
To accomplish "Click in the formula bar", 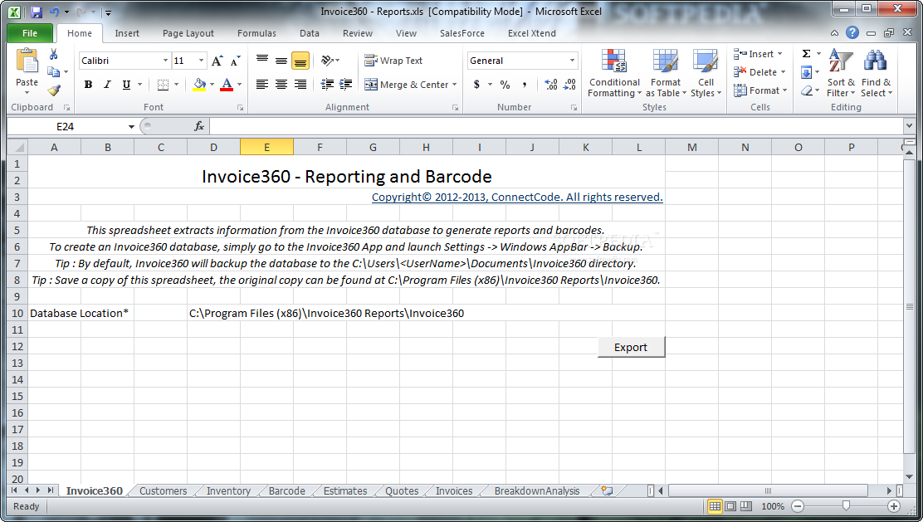I will coord(555,126).
